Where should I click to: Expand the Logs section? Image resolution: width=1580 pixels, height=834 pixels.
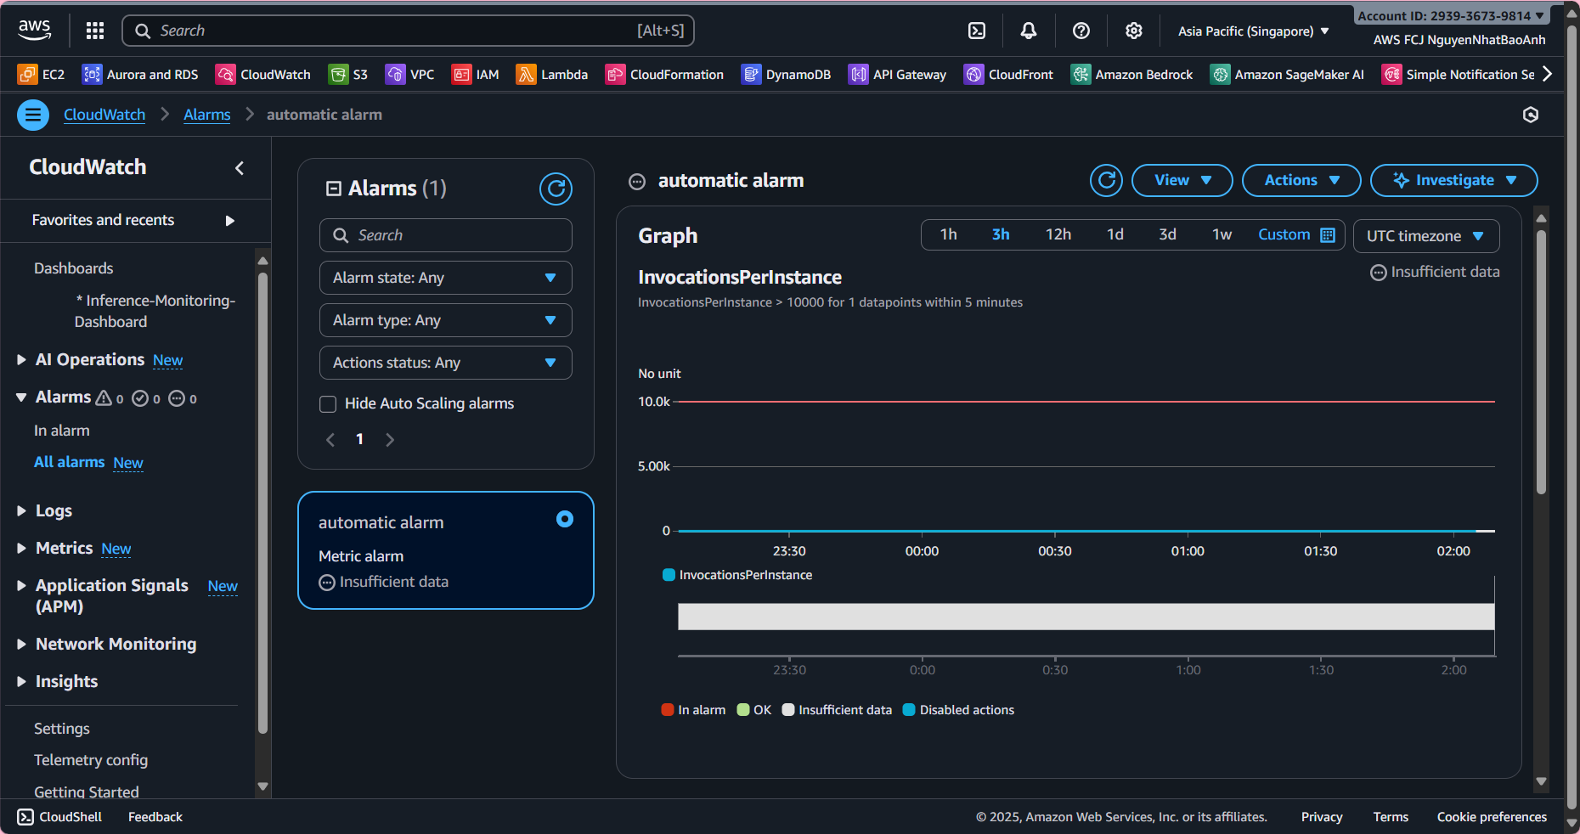tap(22, 511)
